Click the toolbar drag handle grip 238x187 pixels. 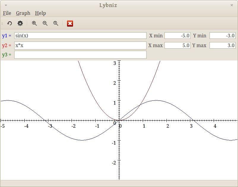(2, 23)
